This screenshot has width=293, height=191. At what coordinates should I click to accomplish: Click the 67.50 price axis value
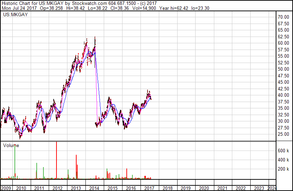[283, 24]
